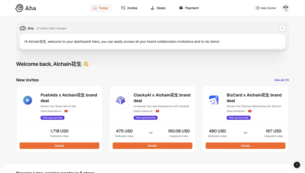305x173 pixels.
Task: Click the YouTube icon next to clacky.ai
Action: click(x=157, y=111)
